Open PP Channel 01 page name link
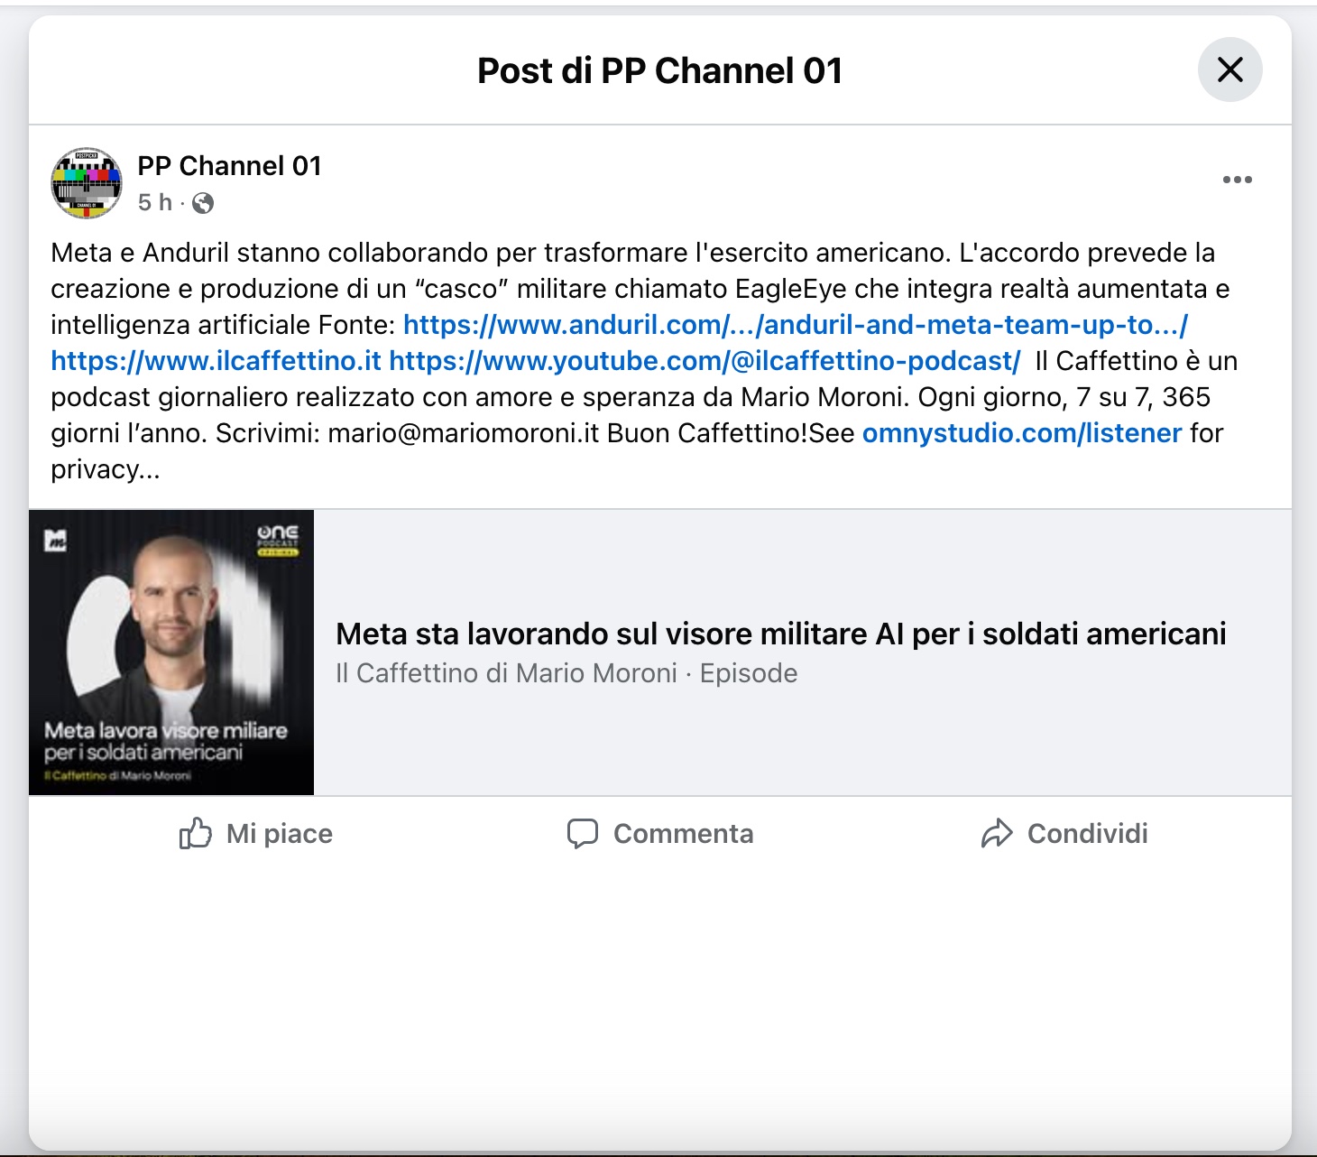The height and width of the screenshot is (1157, 1317). (x=229, y=166)
